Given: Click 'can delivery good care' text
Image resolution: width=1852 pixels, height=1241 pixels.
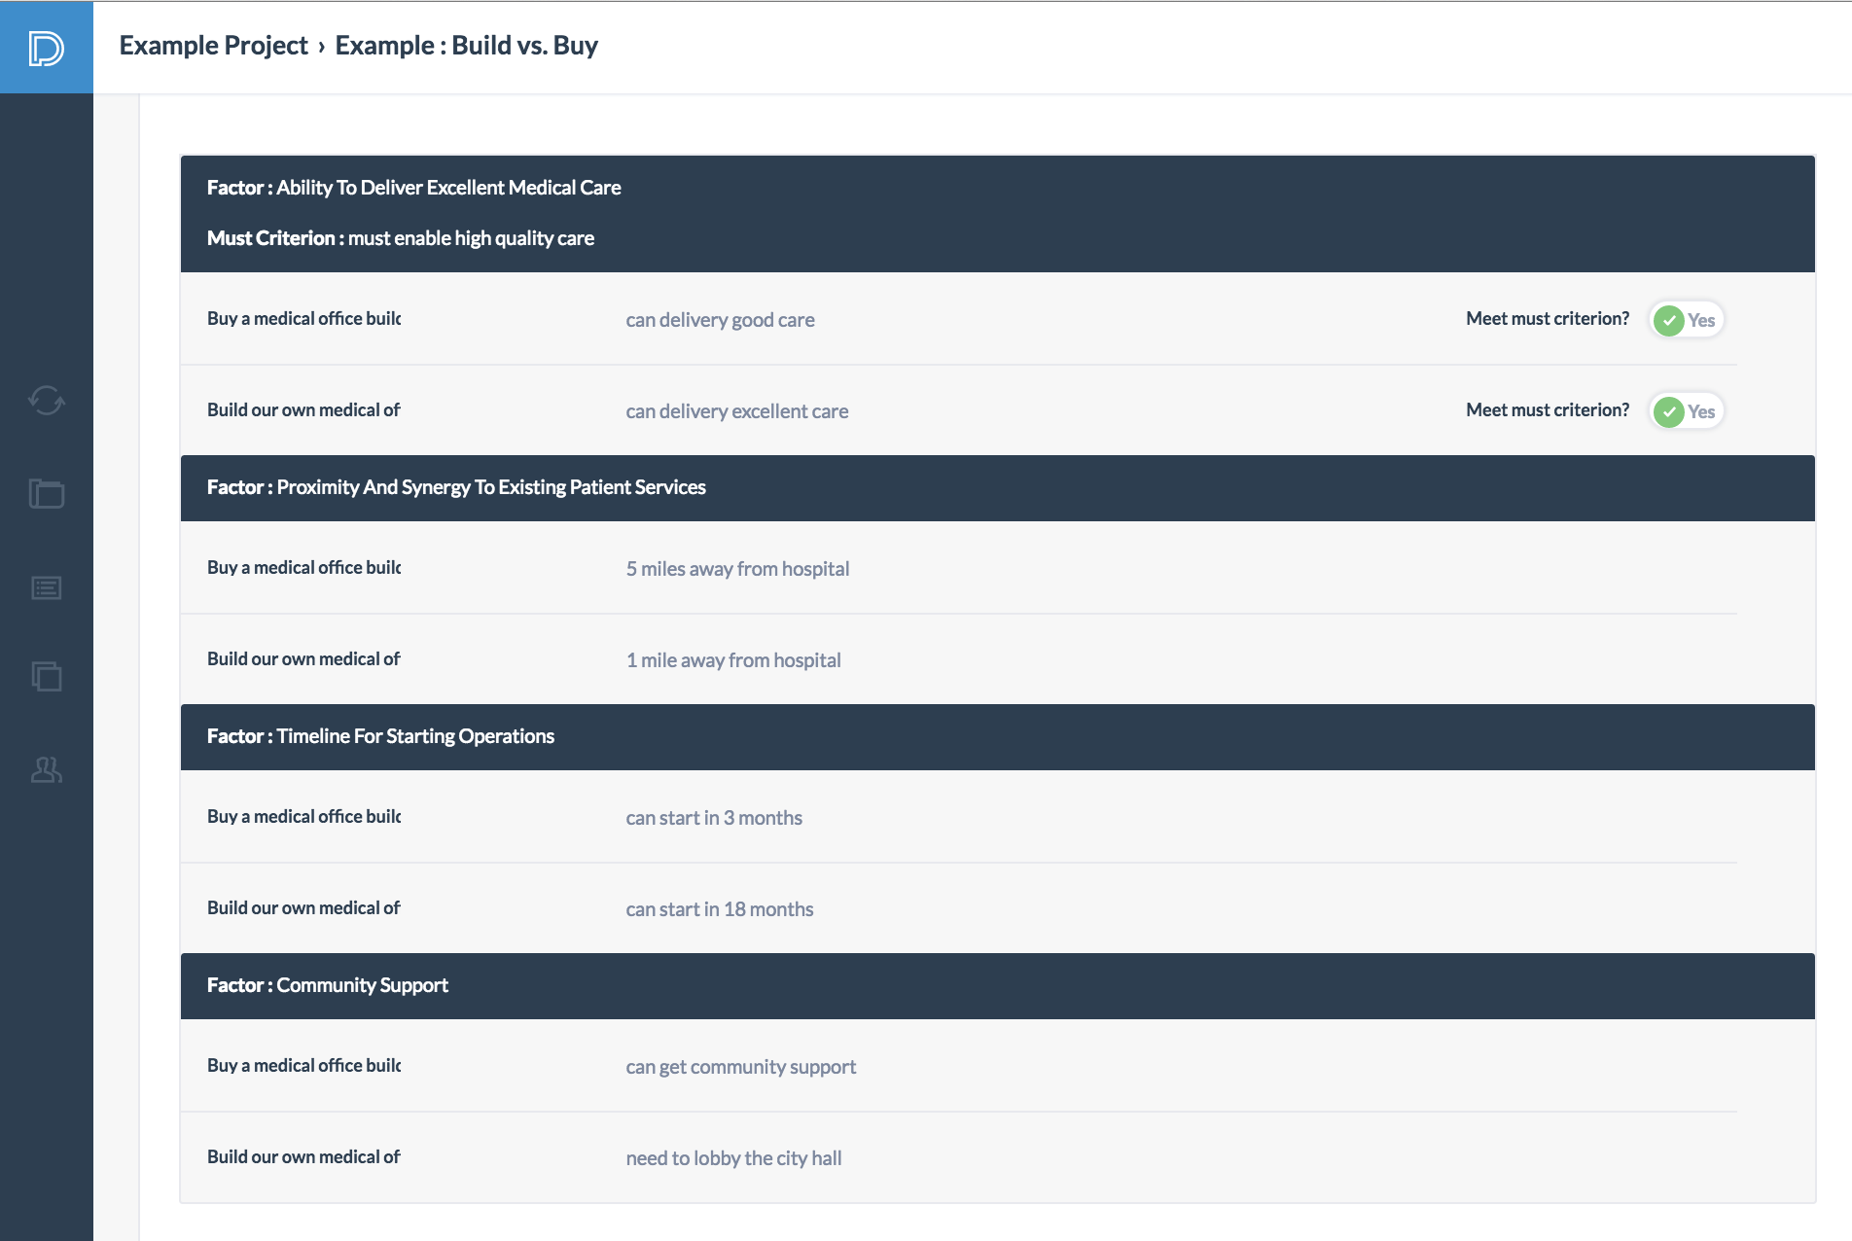Looking at the screenshot, I should point(720,320).
